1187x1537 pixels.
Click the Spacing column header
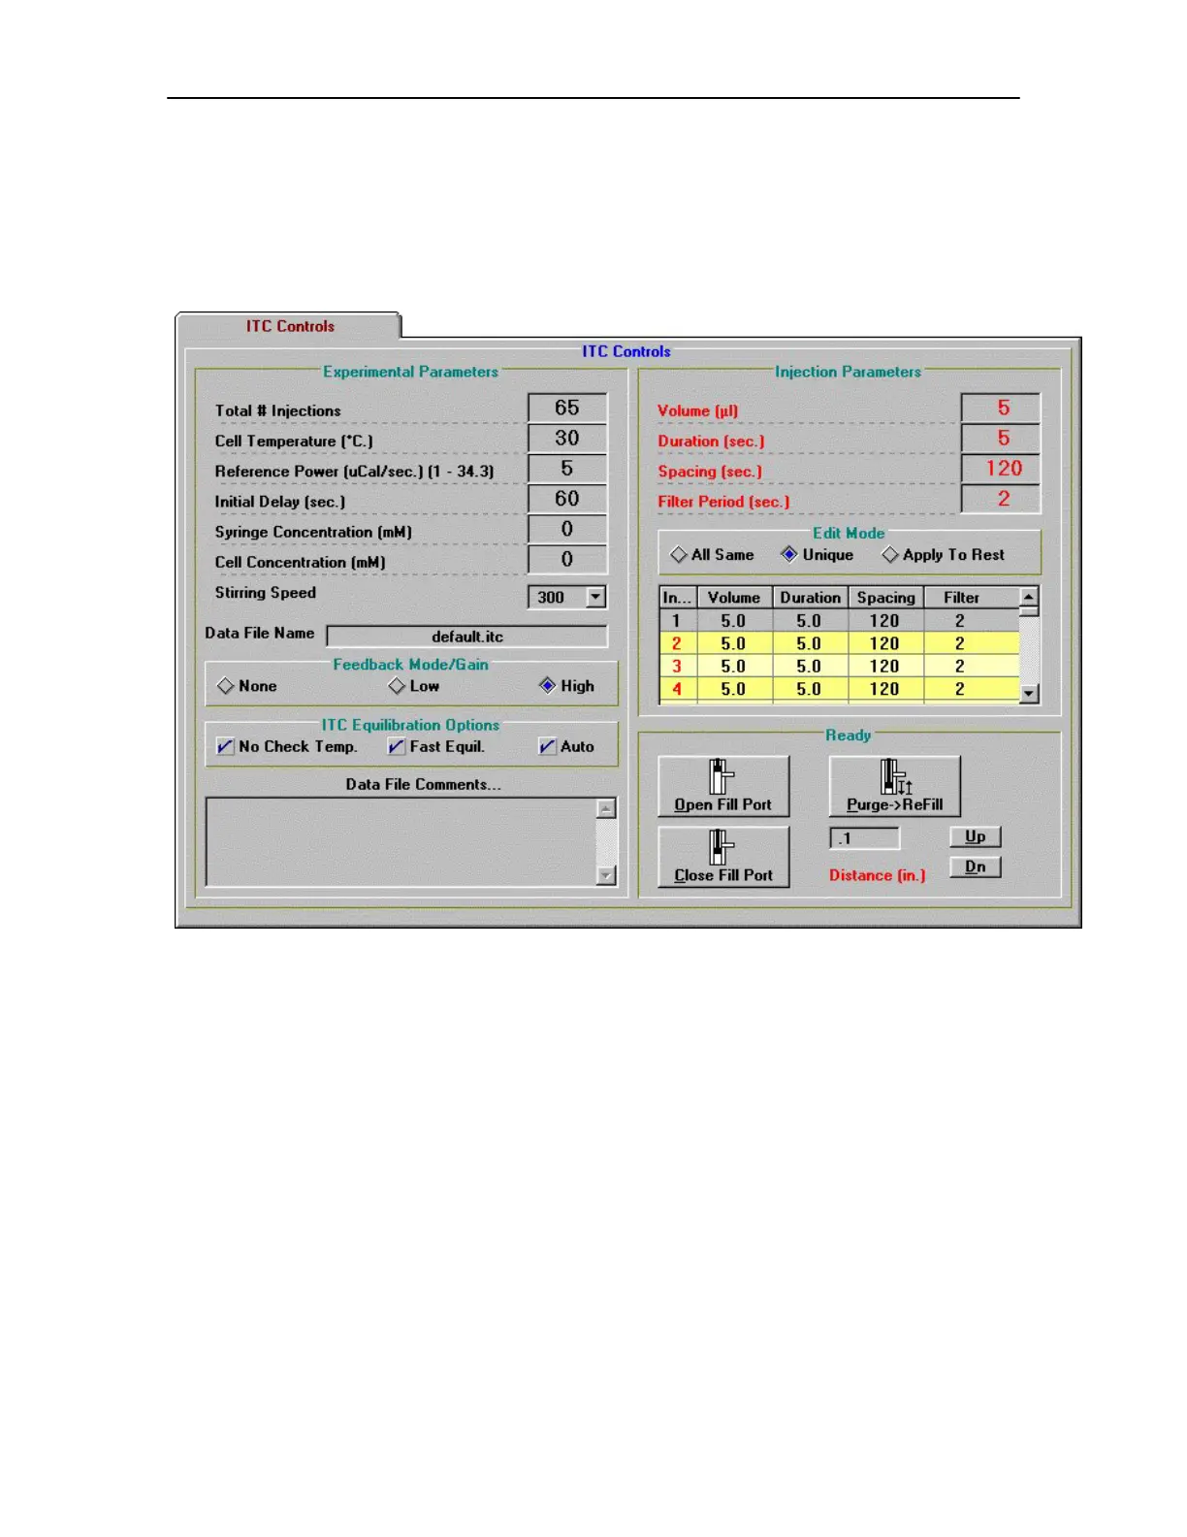tap(886, 598)
